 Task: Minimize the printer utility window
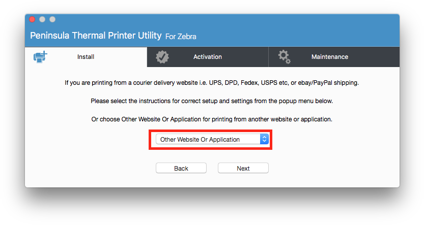42,19
